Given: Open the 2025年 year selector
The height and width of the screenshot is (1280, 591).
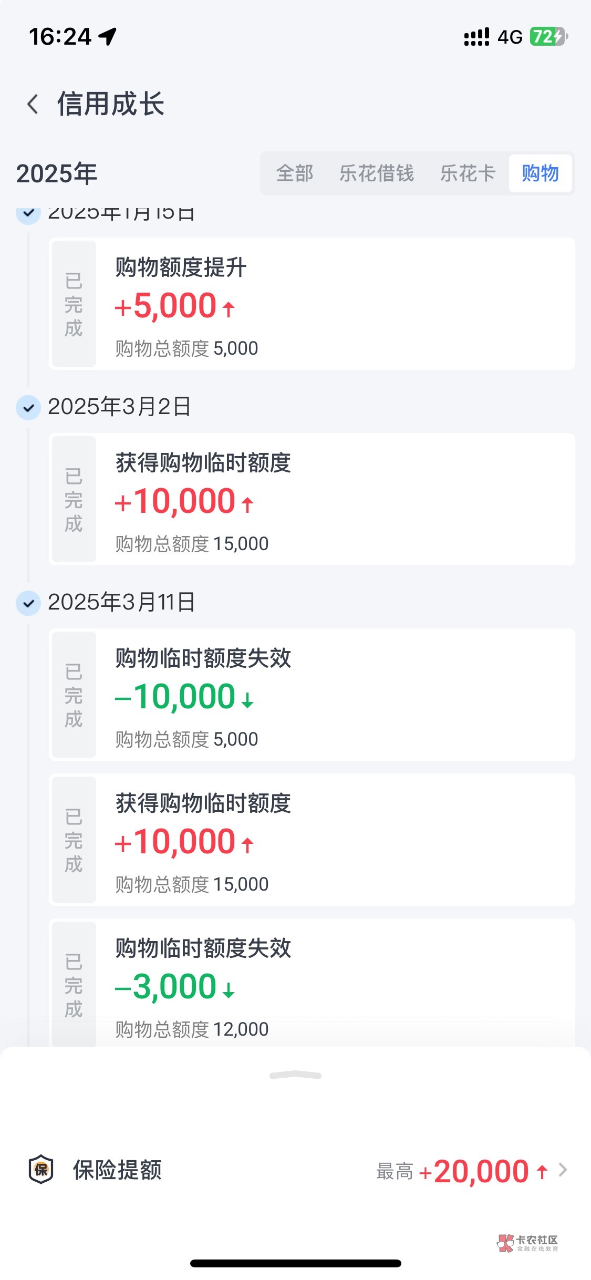Looking at the screenshot, I should (x=57, y=173).
